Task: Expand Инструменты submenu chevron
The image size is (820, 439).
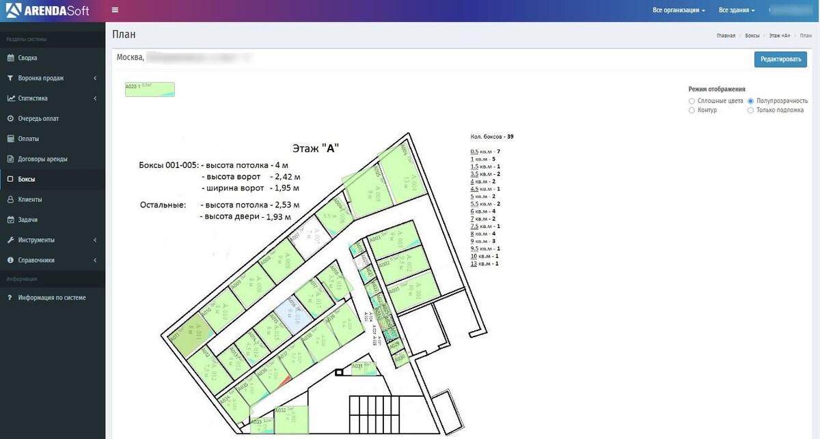Action: point(95,240)
